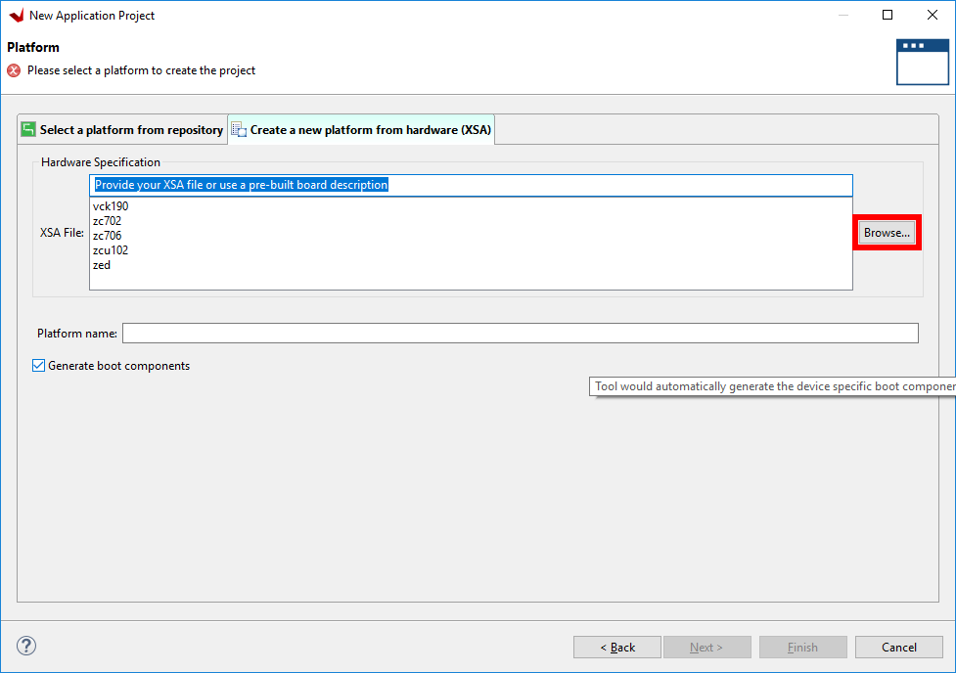956x673 pixels.
Task: Pick zcu102 pre-built board
Action: (x=111, y=250)
